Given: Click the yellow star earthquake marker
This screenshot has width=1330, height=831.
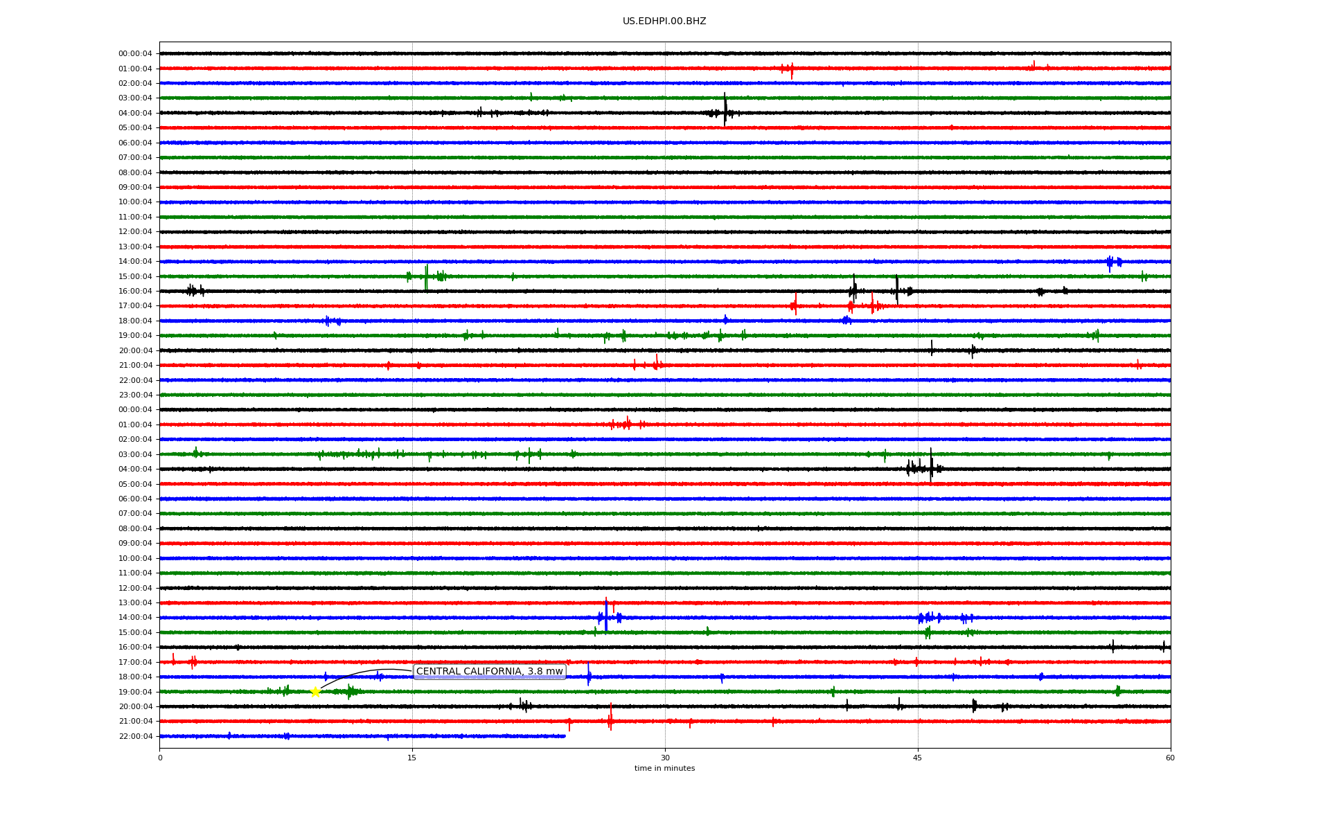Looking at the screenshot, I should (x=315, y=692).
